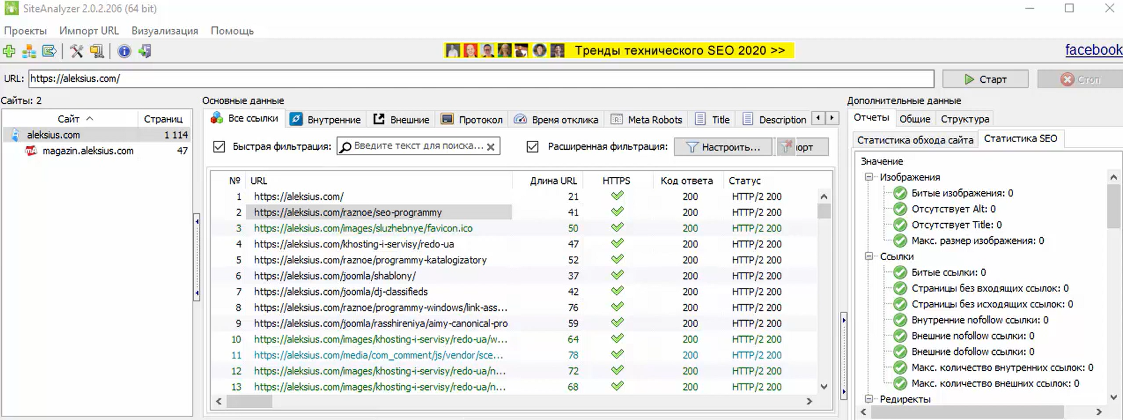Image resolution: width=1123 pixels, height=420 pixels.
Task: Toggle the Быстрая фильтрация checkbox
Action: [219, 147]
